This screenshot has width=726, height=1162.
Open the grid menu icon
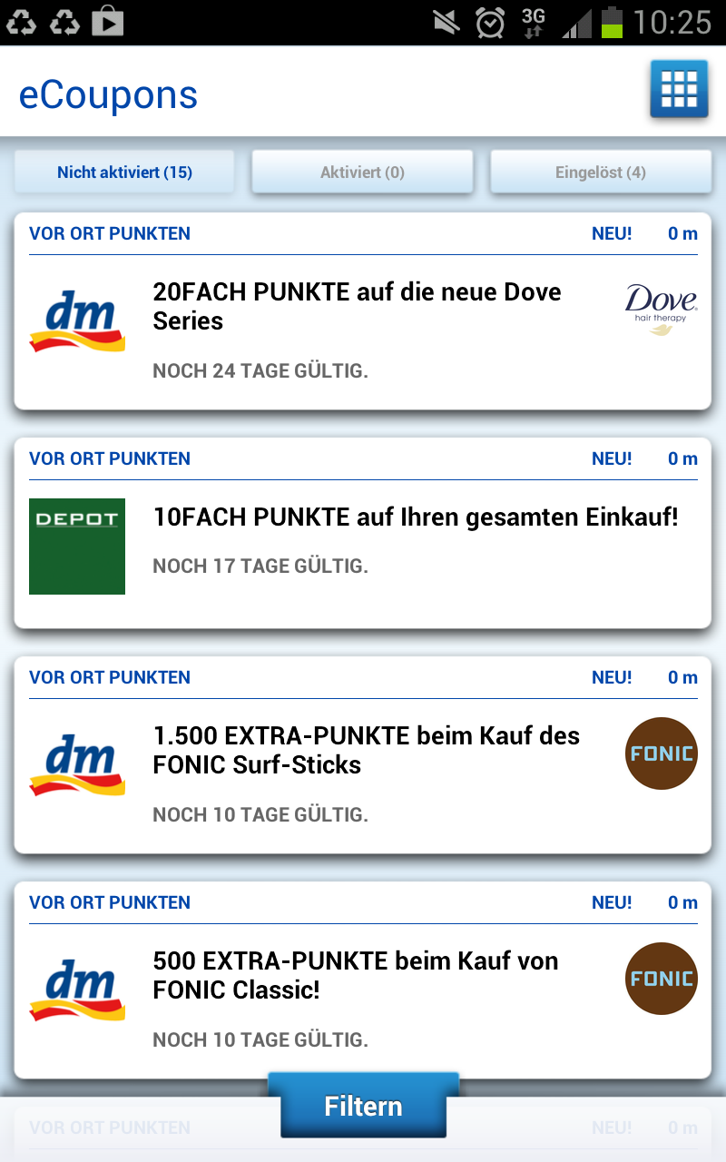pos(679,89)
